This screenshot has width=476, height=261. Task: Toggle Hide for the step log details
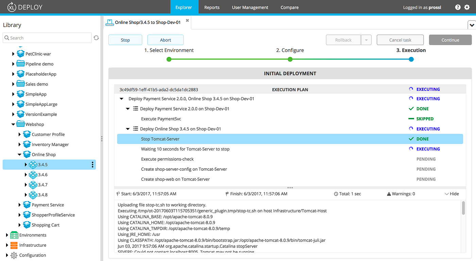tap(452, 194)
